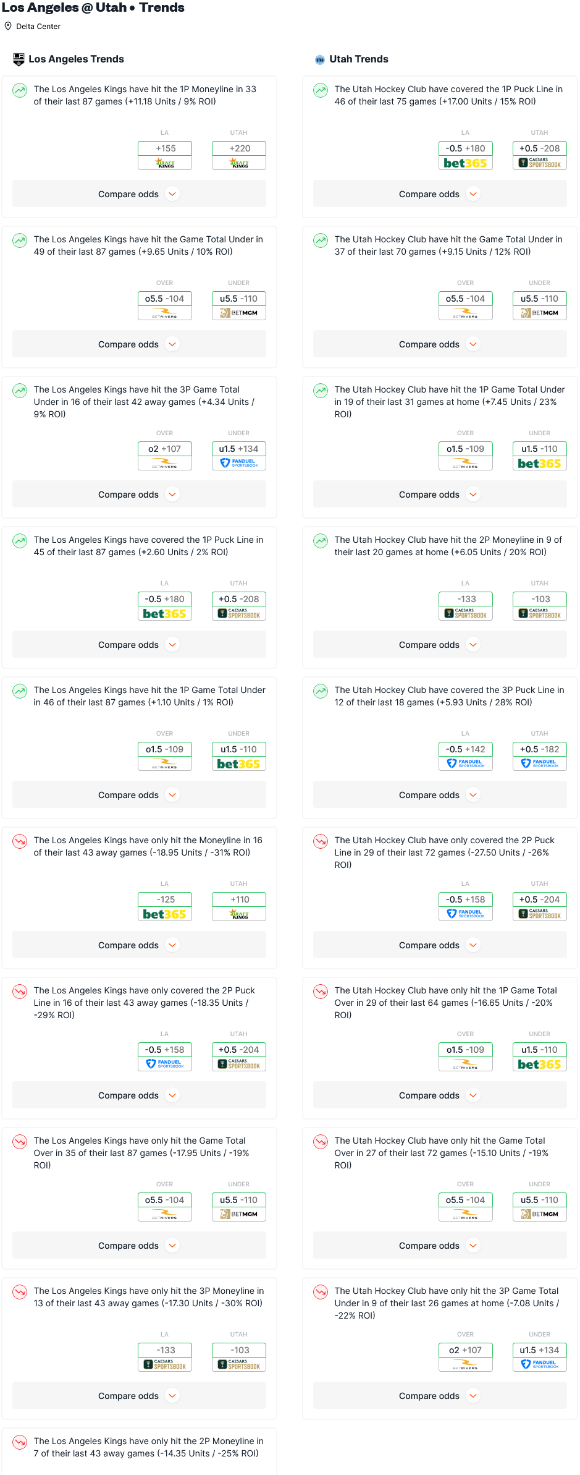Screen dimensions: 580x1475
Task: Expand Compare odds under Utah 2P Moneyline trend
Action: (x=440, y=644)
